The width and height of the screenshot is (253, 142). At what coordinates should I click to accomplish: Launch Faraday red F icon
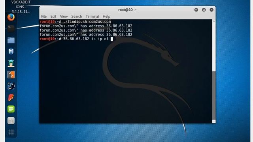point(11,97)
